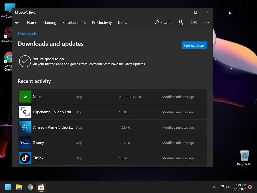Launch Chrome from the taskbar
The image size is (257, 193).
pos(30,187)
